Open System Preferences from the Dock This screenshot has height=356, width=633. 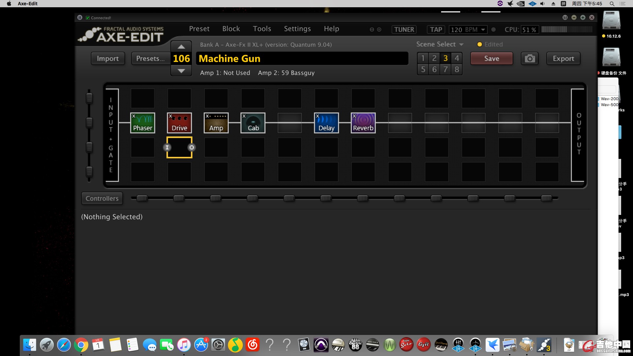tap(218, 345)
